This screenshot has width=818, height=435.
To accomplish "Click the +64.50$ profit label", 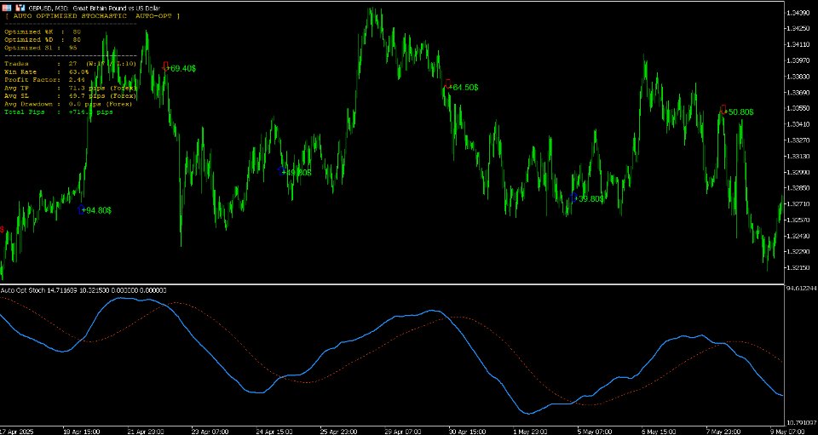I will click(x=464, y=88).
